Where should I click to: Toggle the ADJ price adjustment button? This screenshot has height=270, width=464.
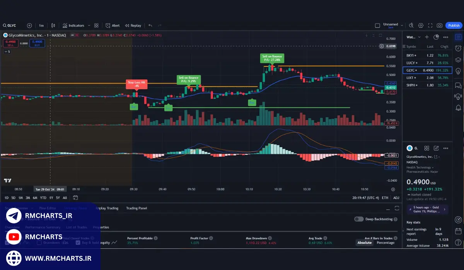tap(396, 197)
